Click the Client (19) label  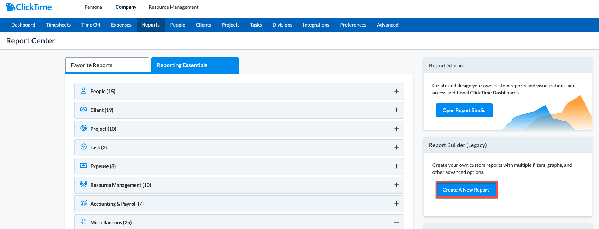102,110
